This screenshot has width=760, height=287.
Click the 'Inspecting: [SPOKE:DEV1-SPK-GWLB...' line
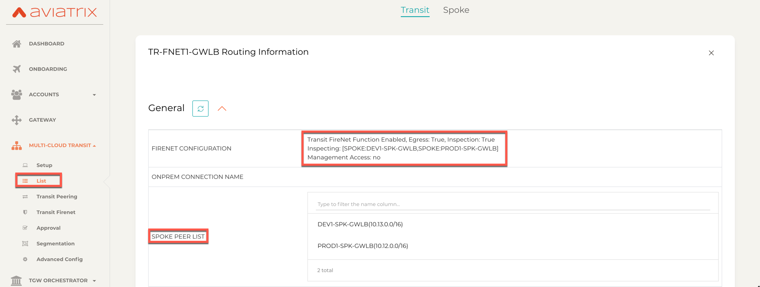(x=403, y=148)
